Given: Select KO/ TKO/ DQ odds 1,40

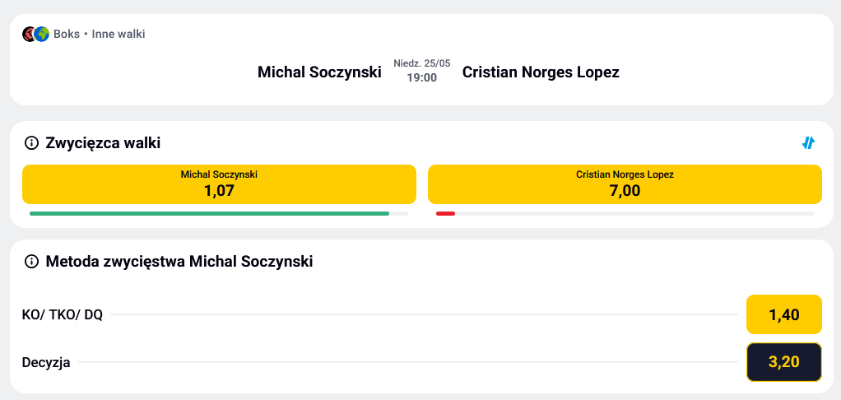Looking at the screenshot, I should click(783, 314).
